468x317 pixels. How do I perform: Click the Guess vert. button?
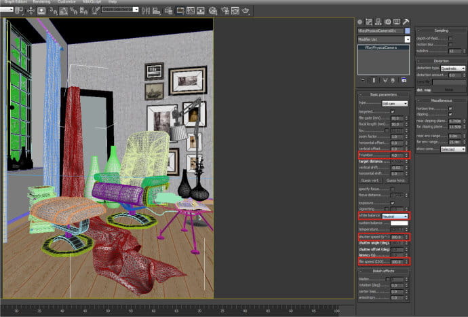tap(370, 181)
